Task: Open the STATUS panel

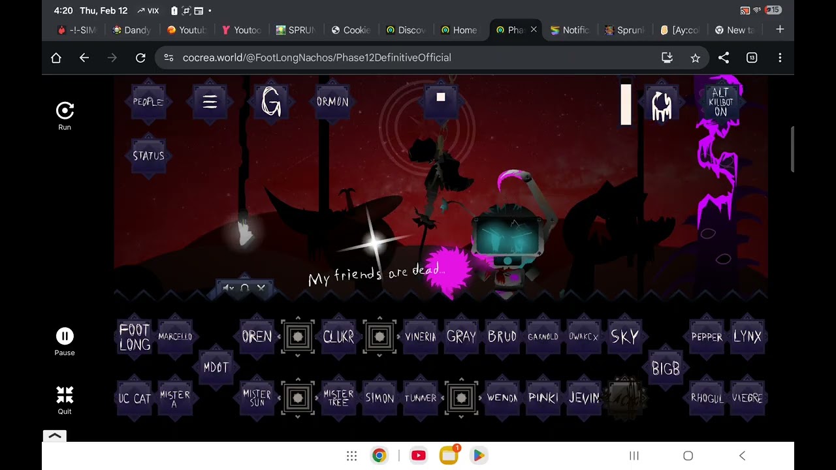Action: click(148, 157)
